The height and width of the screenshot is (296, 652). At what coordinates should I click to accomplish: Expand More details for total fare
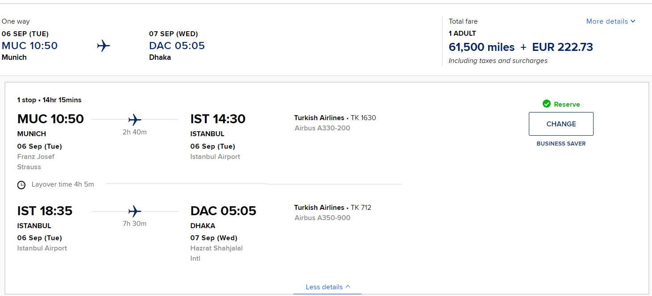click(610, 21)
